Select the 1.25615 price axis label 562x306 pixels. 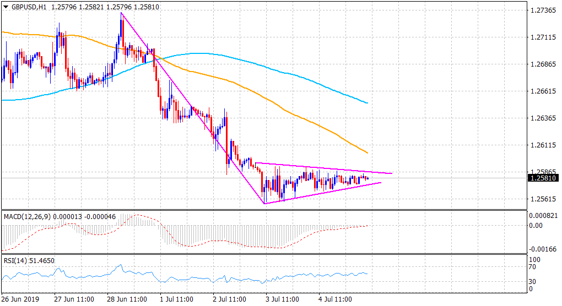click(x=543, y=199)
